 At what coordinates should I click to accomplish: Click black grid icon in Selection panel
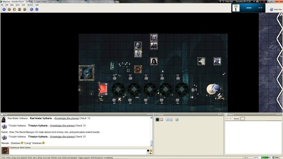(157, 120)
